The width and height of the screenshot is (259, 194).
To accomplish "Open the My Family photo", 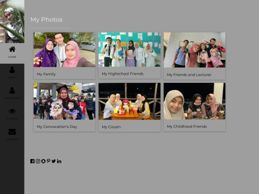I will pyautogui.click(x=64, y=50).
